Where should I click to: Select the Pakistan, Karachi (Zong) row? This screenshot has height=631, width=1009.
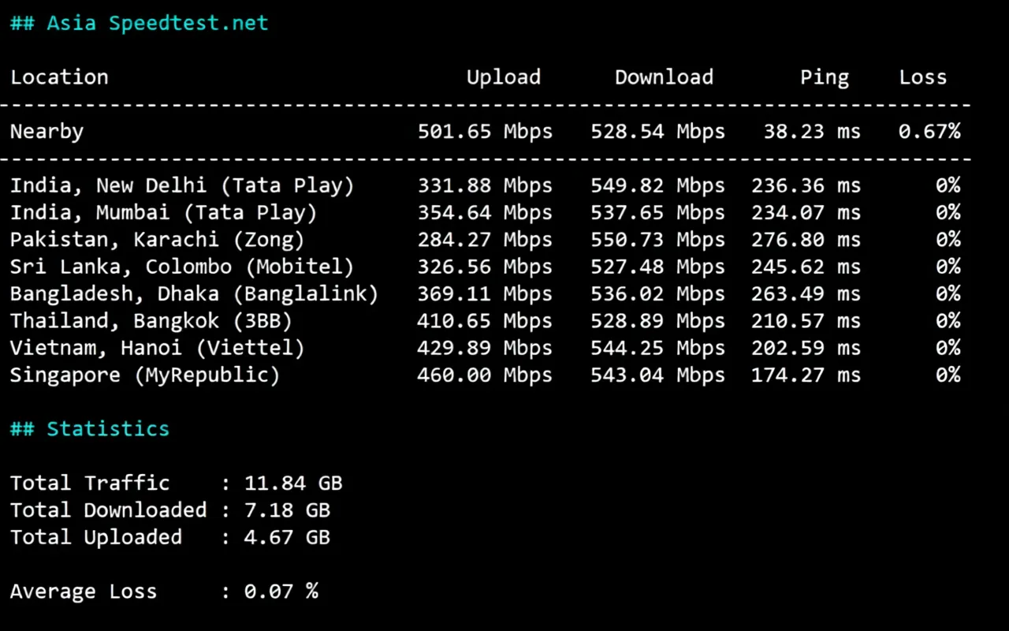tap(157, 240)
